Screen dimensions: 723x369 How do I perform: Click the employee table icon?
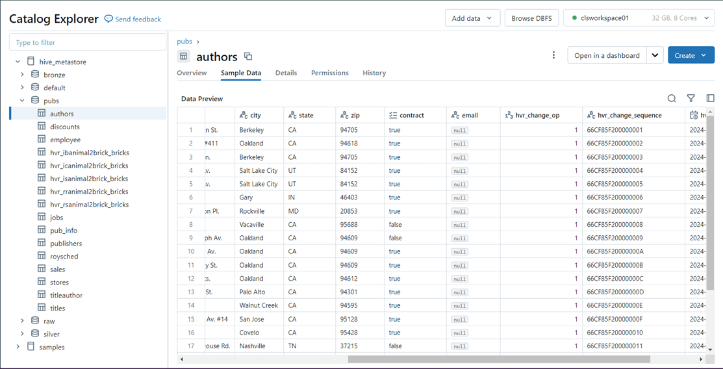(42, 139)
